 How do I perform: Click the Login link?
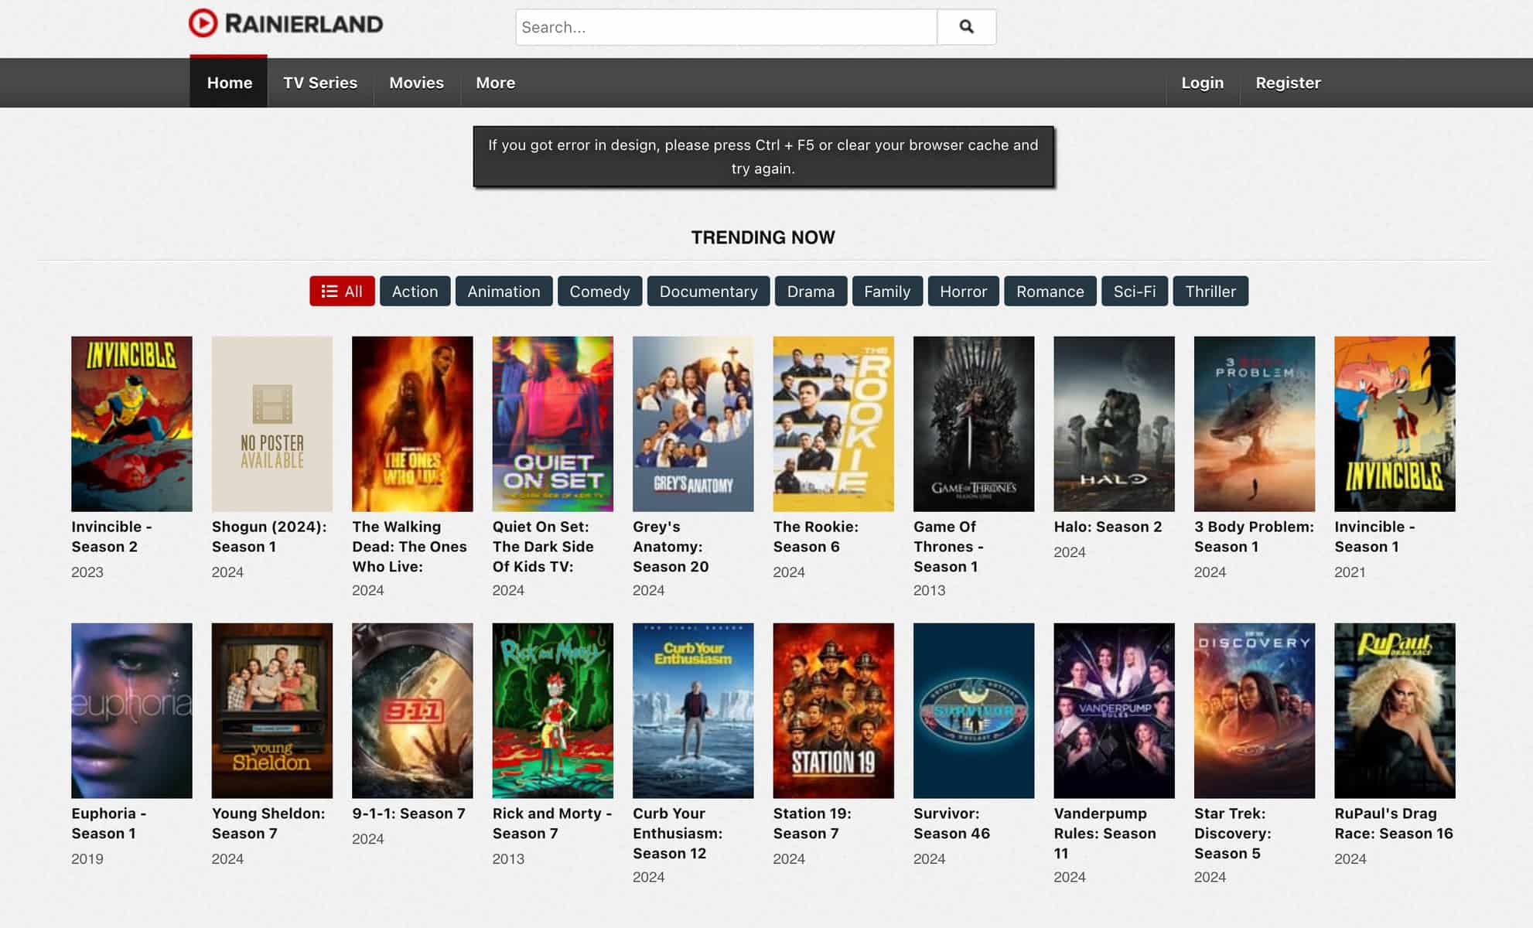[1202, 83]
